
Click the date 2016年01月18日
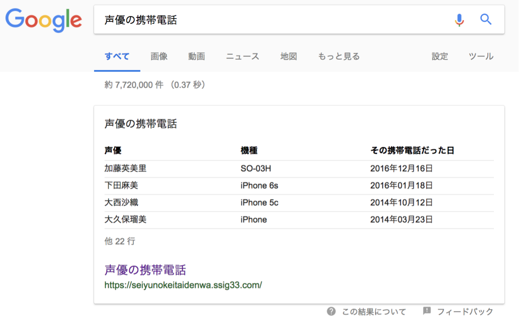401,185
